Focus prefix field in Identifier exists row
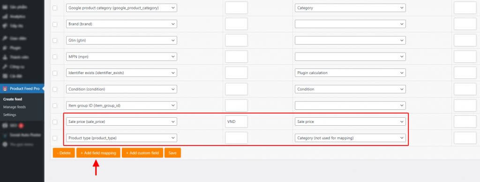Screen dimensions: 480x182 [236, 73]
